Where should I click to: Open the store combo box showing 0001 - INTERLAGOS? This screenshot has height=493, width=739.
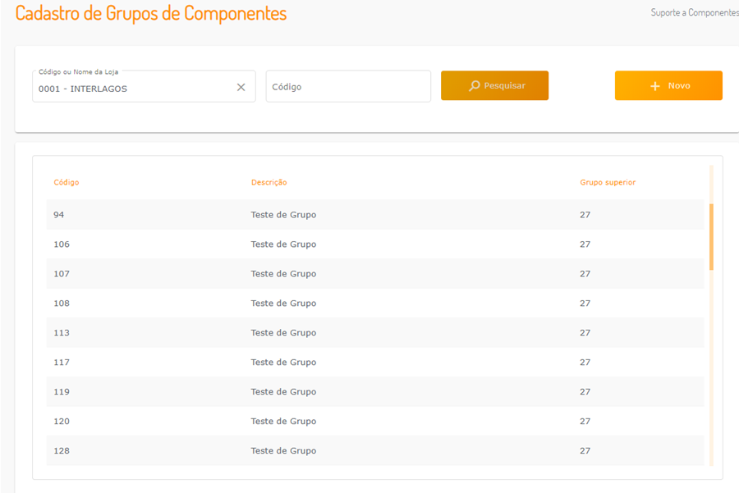click(x=131, y=88)
